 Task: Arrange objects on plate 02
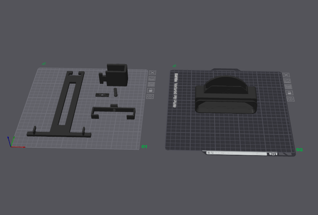click(288, 87)
